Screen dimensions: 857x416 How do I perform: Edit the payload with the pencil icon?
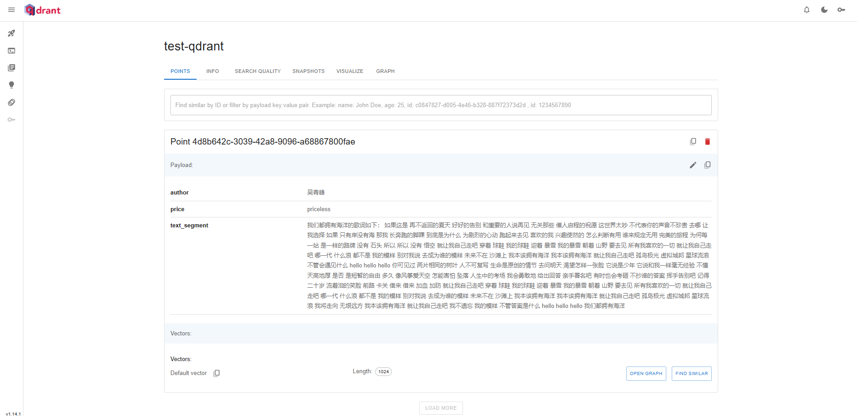pos(693,165)
